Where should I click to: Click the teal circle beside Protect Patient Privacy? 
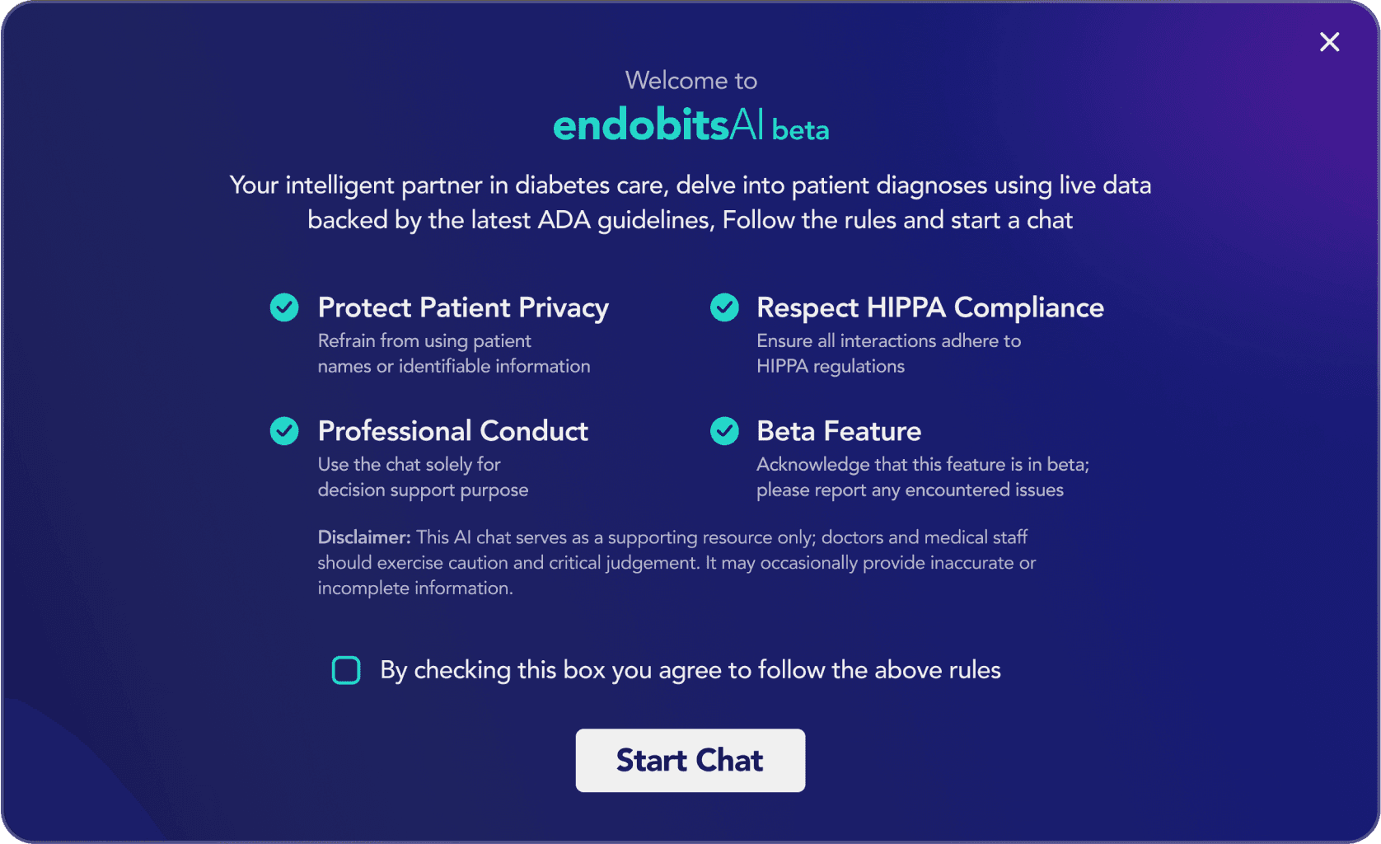click(x=283, y=307)
